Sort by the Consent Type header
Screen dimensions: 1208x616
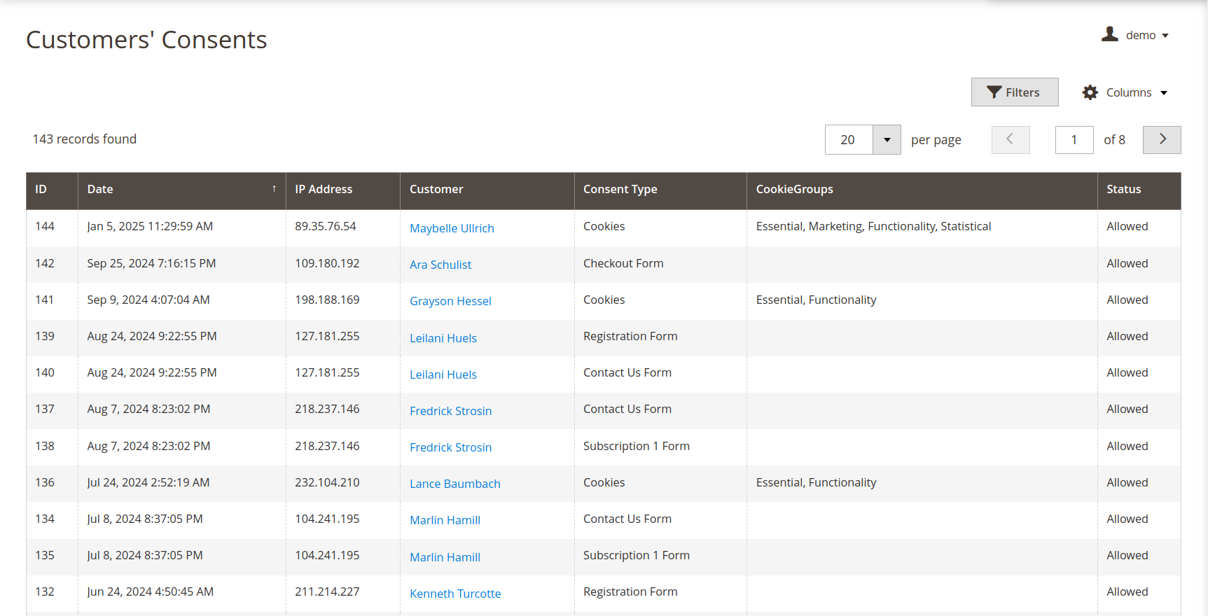point(620,190)
